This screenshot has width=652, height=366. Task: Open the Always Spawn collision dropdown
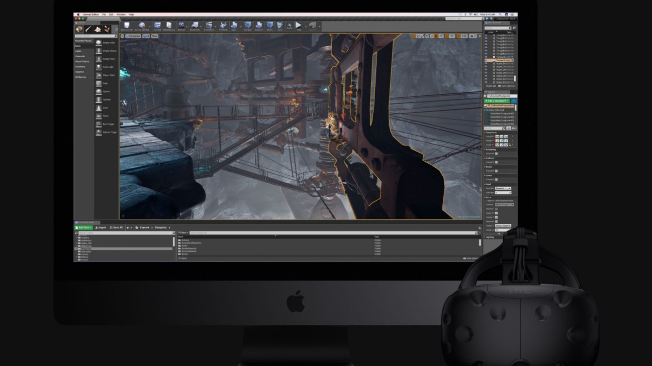(503, 226)
